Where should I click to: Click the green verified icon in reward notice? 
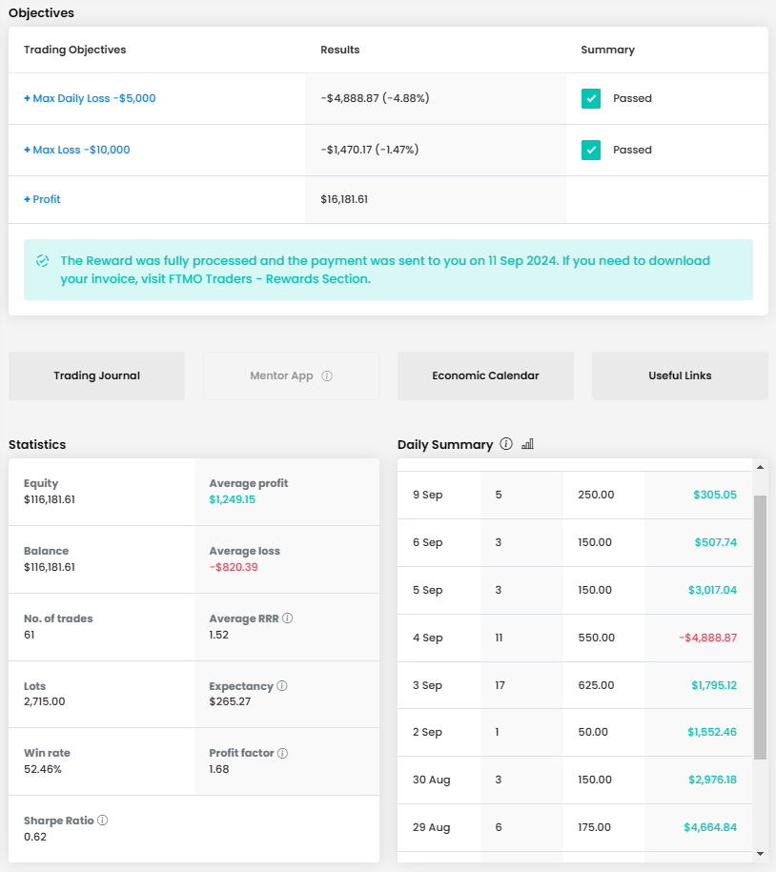point(42,261)
